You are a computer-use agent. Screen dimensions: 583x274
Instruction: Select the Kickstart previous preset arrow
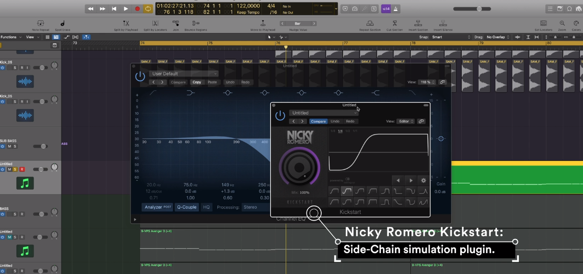[294, 122]
